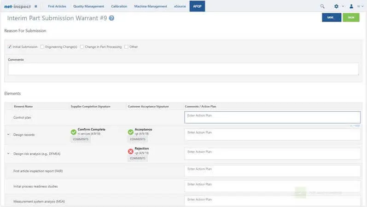Toggle the Design risk analysis row chevron
Image resolution: width=367 pixels, height=207 pixels.
click(8, 153)
